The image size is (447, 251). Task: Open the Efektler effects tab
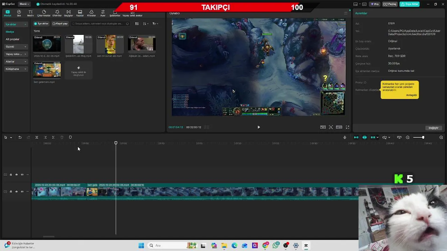pyautogui.click(x=57, y=13)
